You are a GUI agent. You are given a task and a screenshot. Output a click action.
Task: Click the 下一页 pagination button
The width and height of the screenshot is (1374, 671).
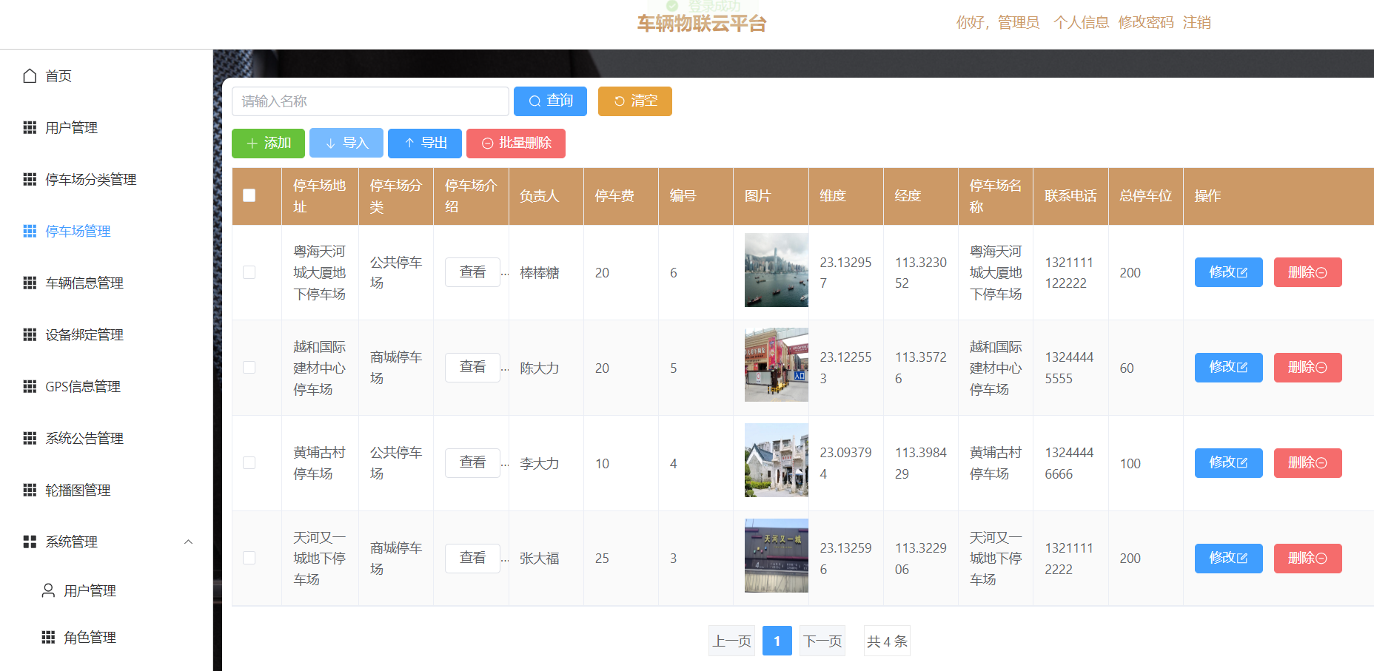(x=822, y=641)
